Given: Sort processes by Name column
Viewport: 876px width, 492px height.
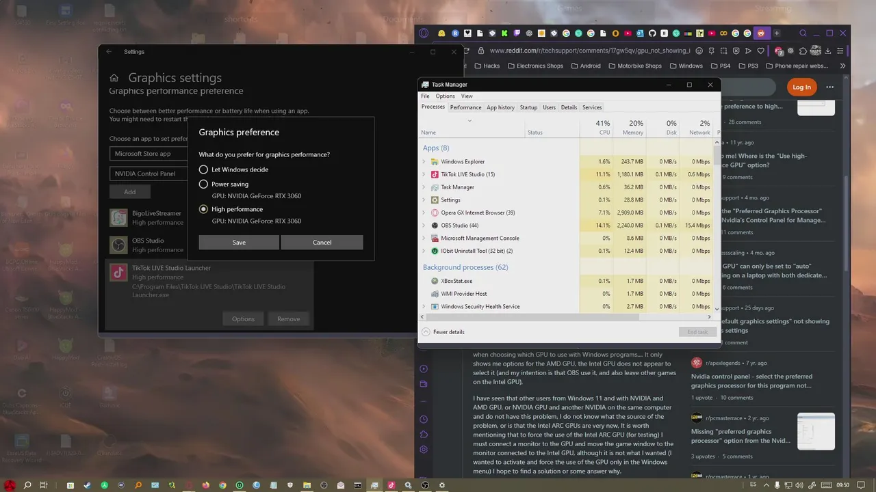Looking at the screenshot, I should [472, 127].
